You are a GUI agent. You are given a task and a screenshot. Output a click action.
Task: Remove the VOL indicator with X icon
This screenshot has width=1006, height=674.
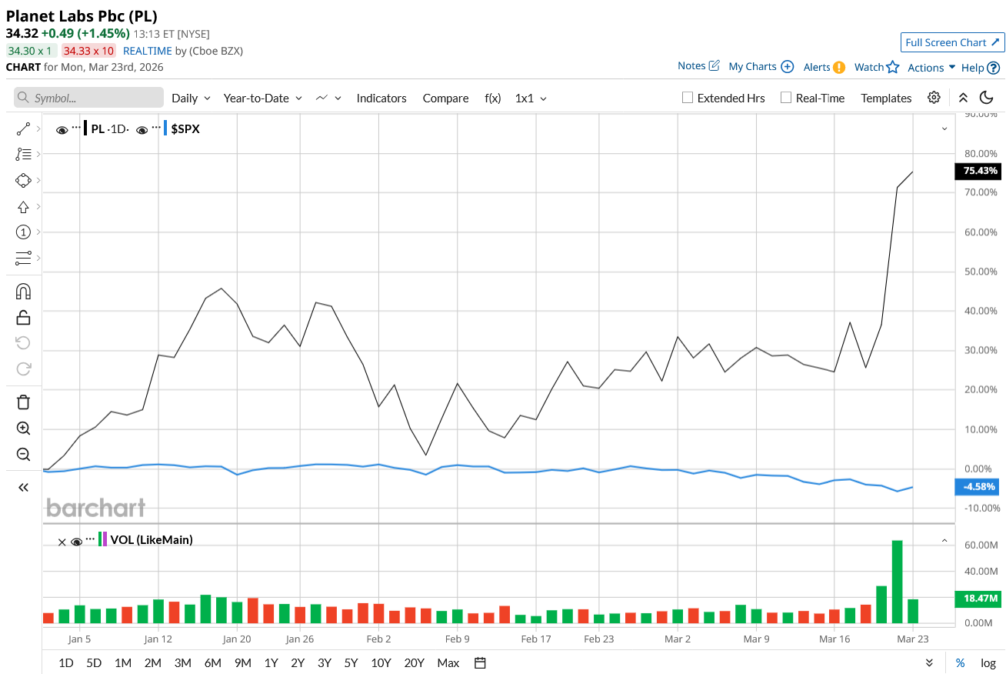pyautogui.click(x=62, y=542)
